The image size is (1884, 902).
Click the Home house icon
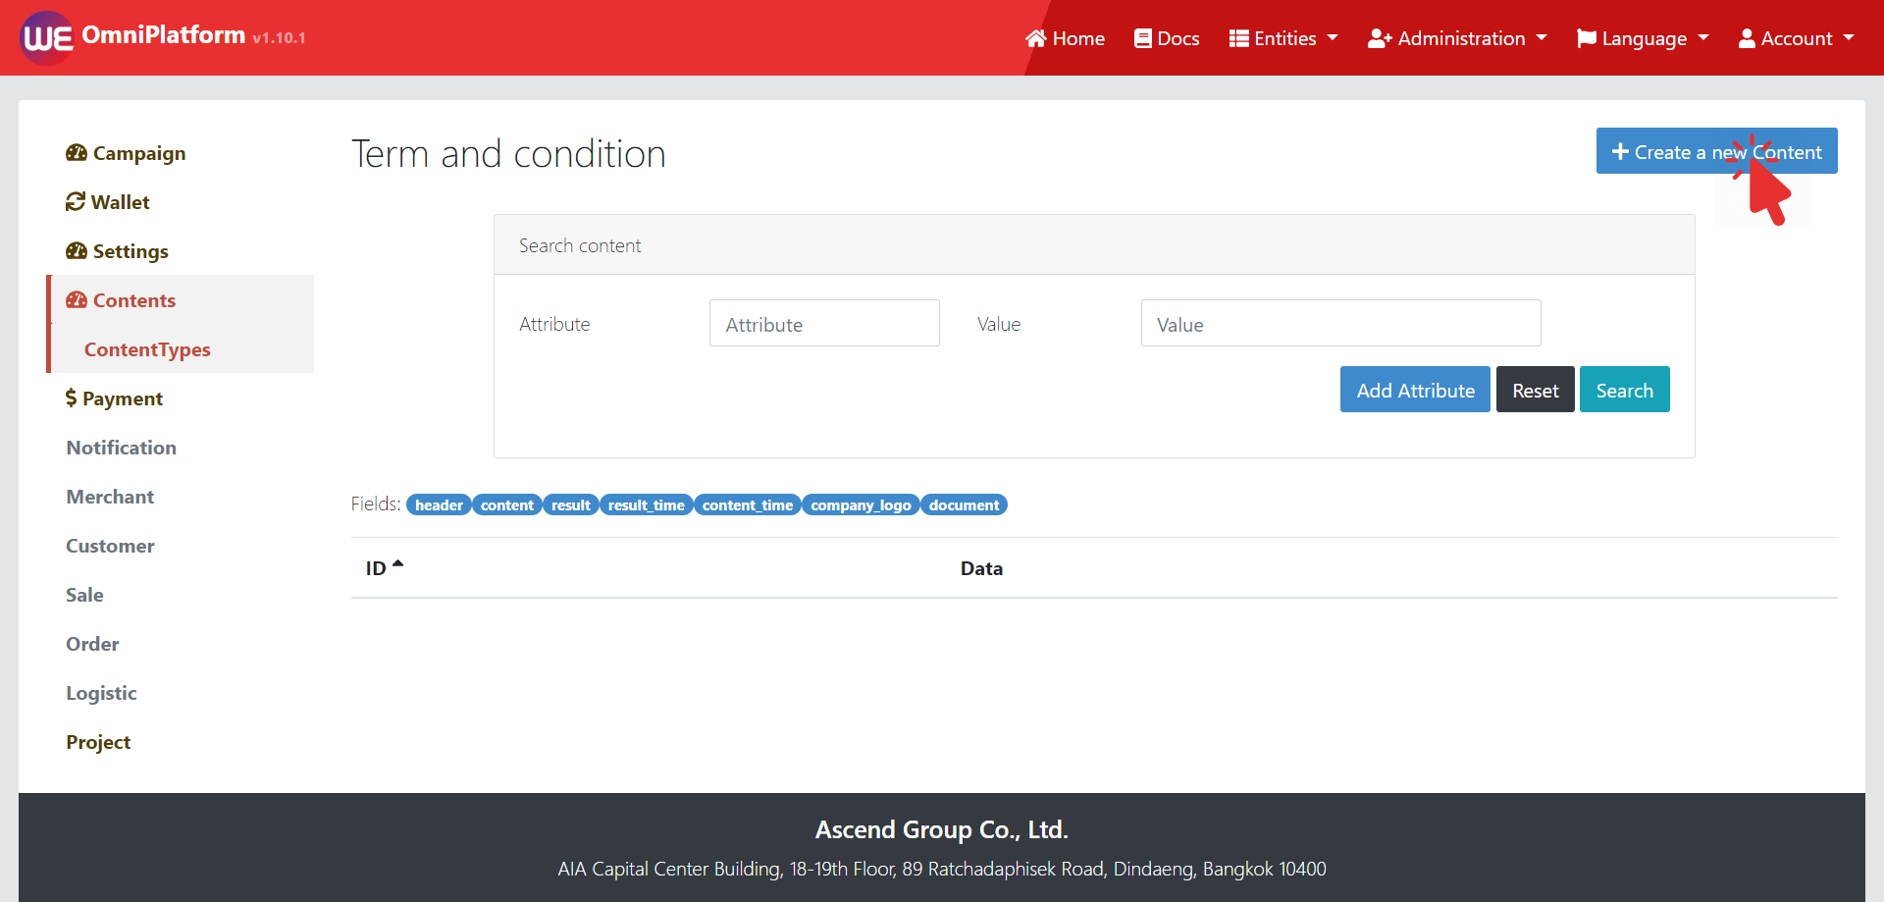1035,38
